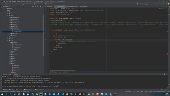Expand the public folder

click(6, 9)
